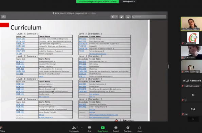Toggle the Video camera button
Viewport: 202px width, 133px height.
pos(2,129)
